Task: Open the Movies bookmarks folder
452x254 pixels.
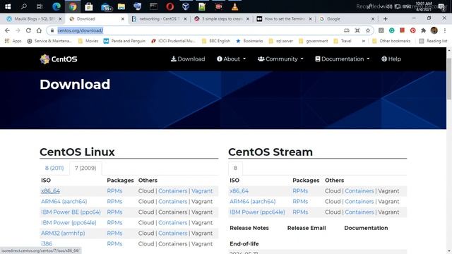Action: pyautogui.click(x=88, y=41)
